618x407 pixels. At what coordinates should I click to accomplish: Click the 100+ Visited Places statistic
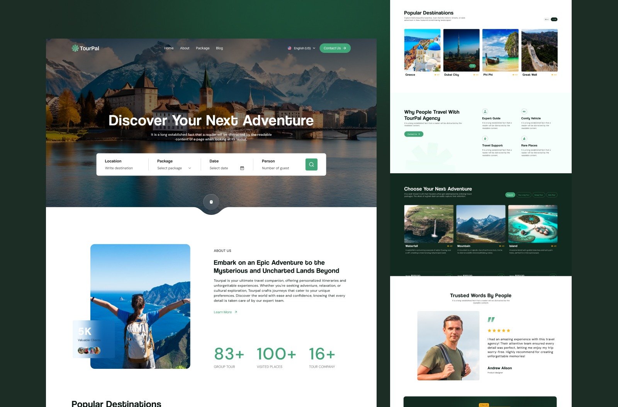277,357
